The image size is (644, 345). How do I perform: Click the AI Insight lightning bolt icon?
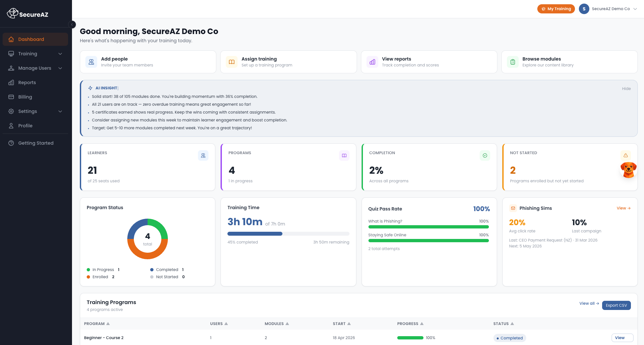[90, 88]
